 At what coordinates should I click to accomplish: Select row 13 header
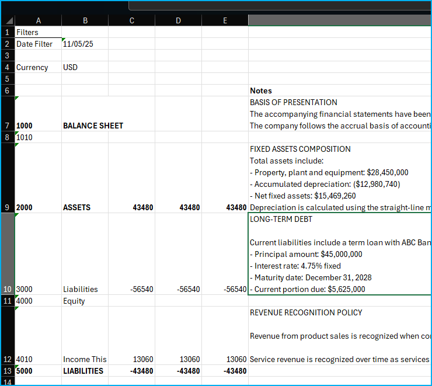click(x=7, y=371)
